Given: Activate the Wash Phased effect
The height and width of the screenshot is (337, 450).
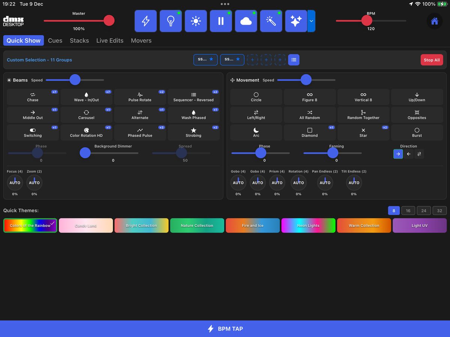Looking at the screenshot, I should [x=193, y=115].
